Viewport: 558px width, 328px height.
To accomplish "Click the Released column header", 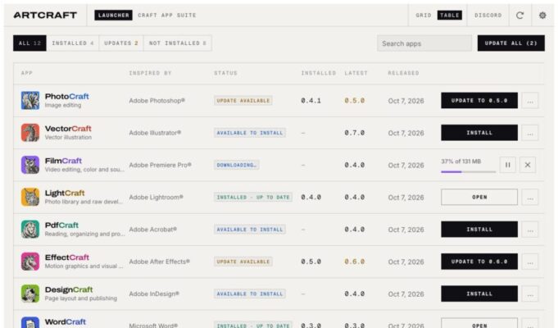I will pyautogui.click(x=404, y=73).
